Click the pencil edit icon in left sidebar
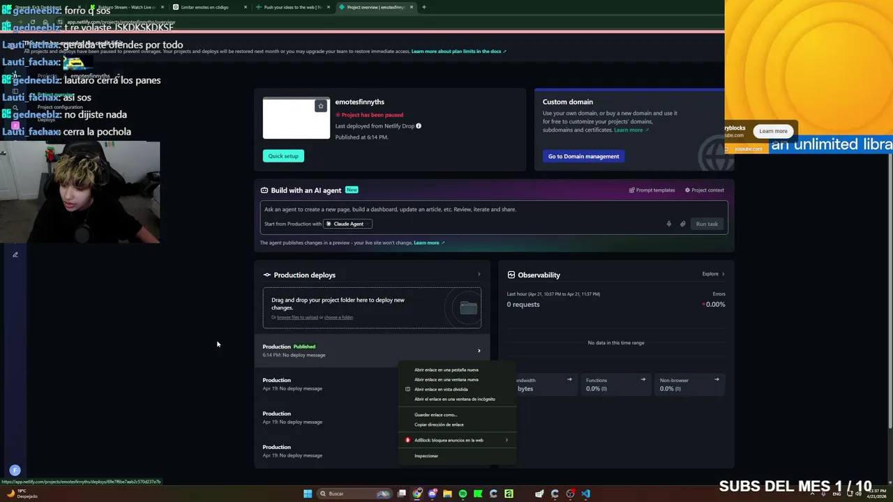 [15, 254]
